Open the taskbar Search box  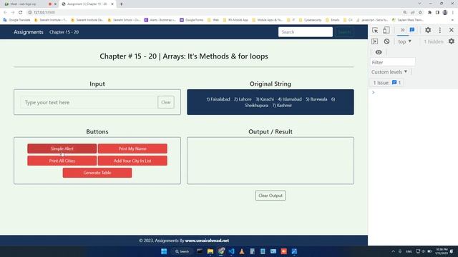point(182,251)
